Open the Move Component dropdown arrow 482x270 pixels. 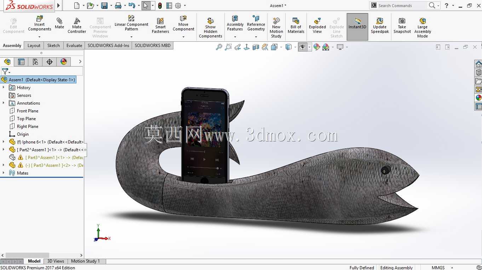pyautogui.click(x=183, y=37)
